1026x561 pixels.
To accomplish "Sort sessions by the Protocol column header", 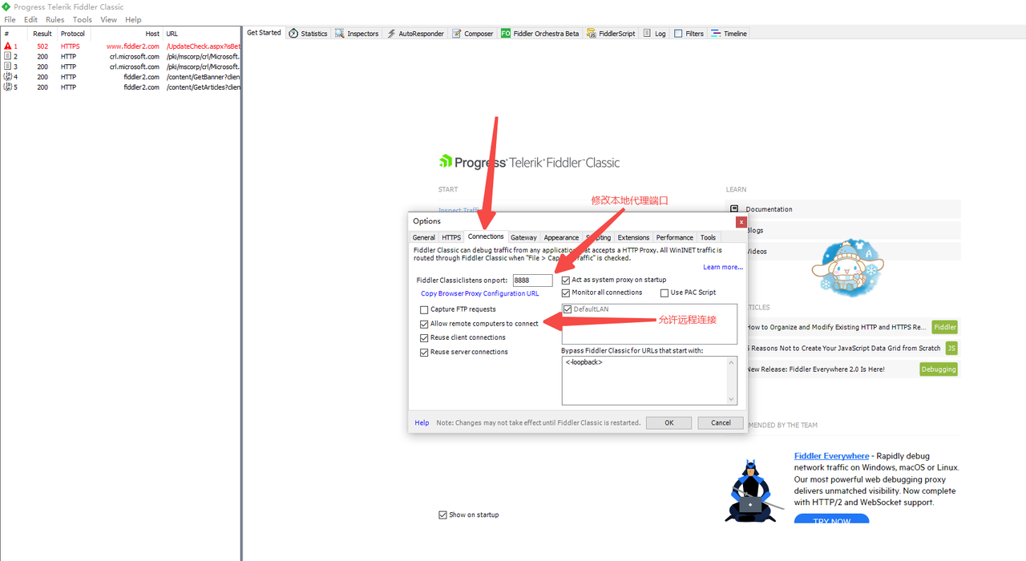I will tap(73, 34).
